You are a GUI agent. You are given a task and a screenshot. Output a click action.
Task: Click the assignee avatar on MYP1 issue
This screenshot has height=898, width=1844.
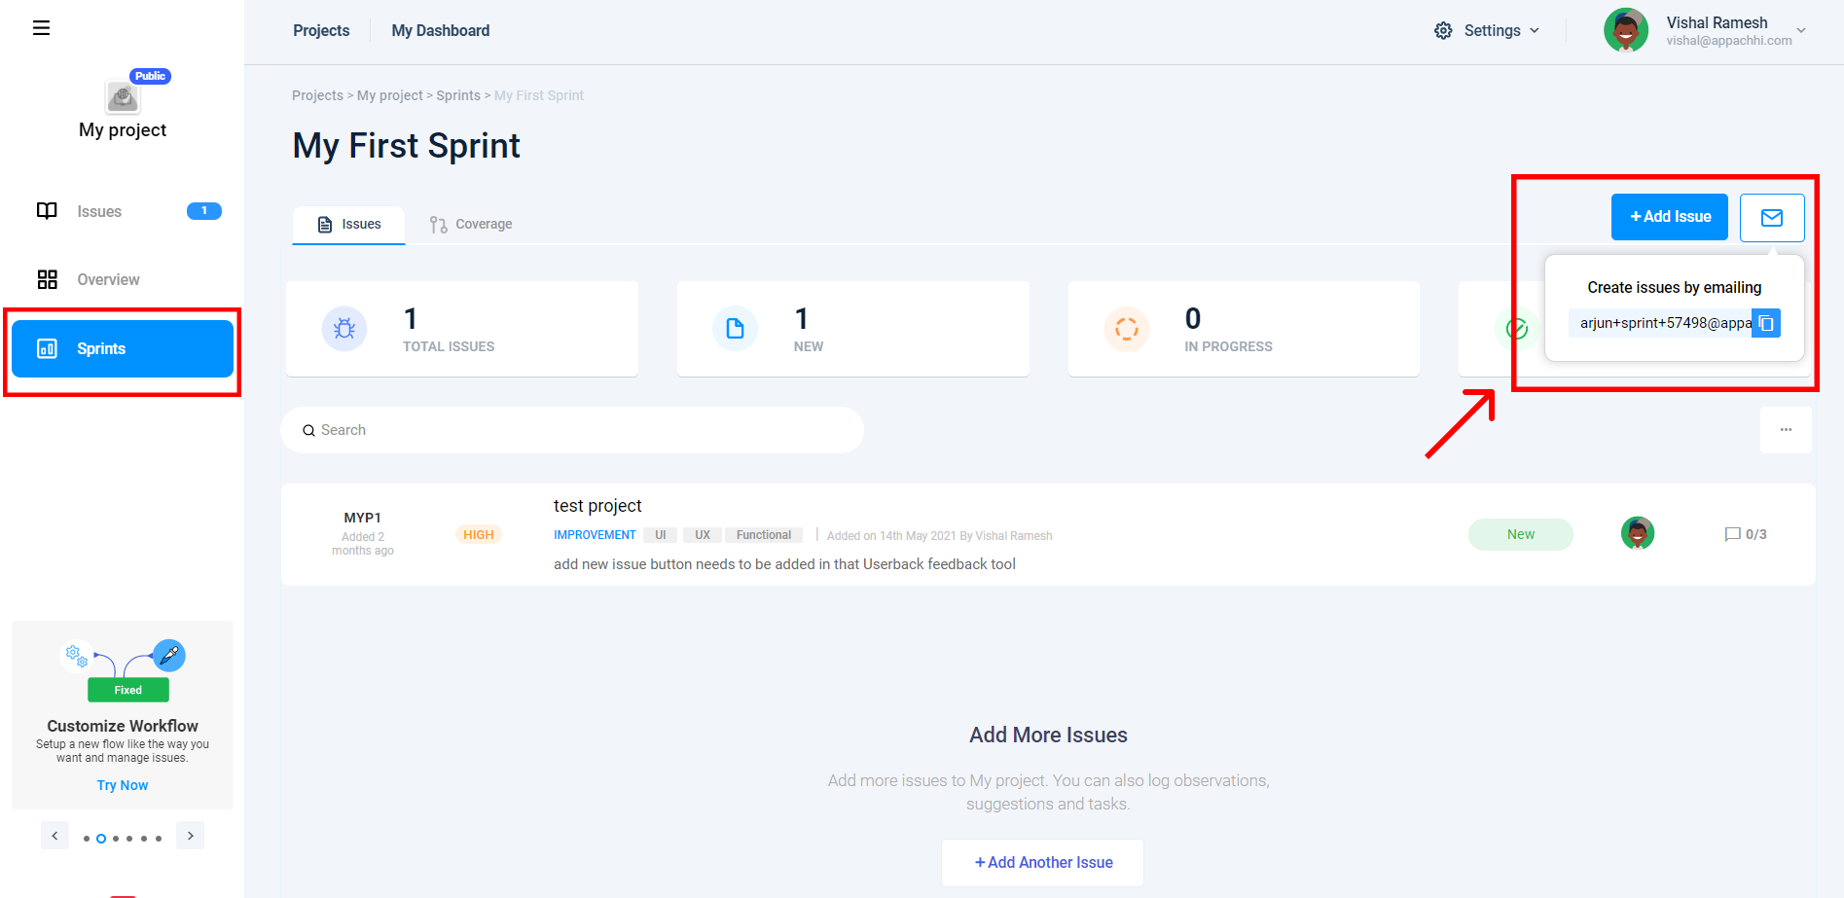(x=1638, y=533)
